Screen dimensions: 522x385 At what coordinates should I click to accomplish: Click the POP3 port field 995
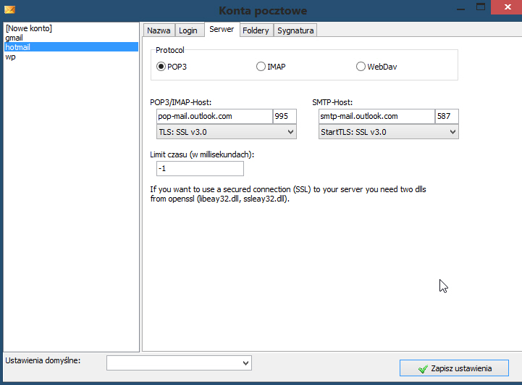click(x=285, y=116)
